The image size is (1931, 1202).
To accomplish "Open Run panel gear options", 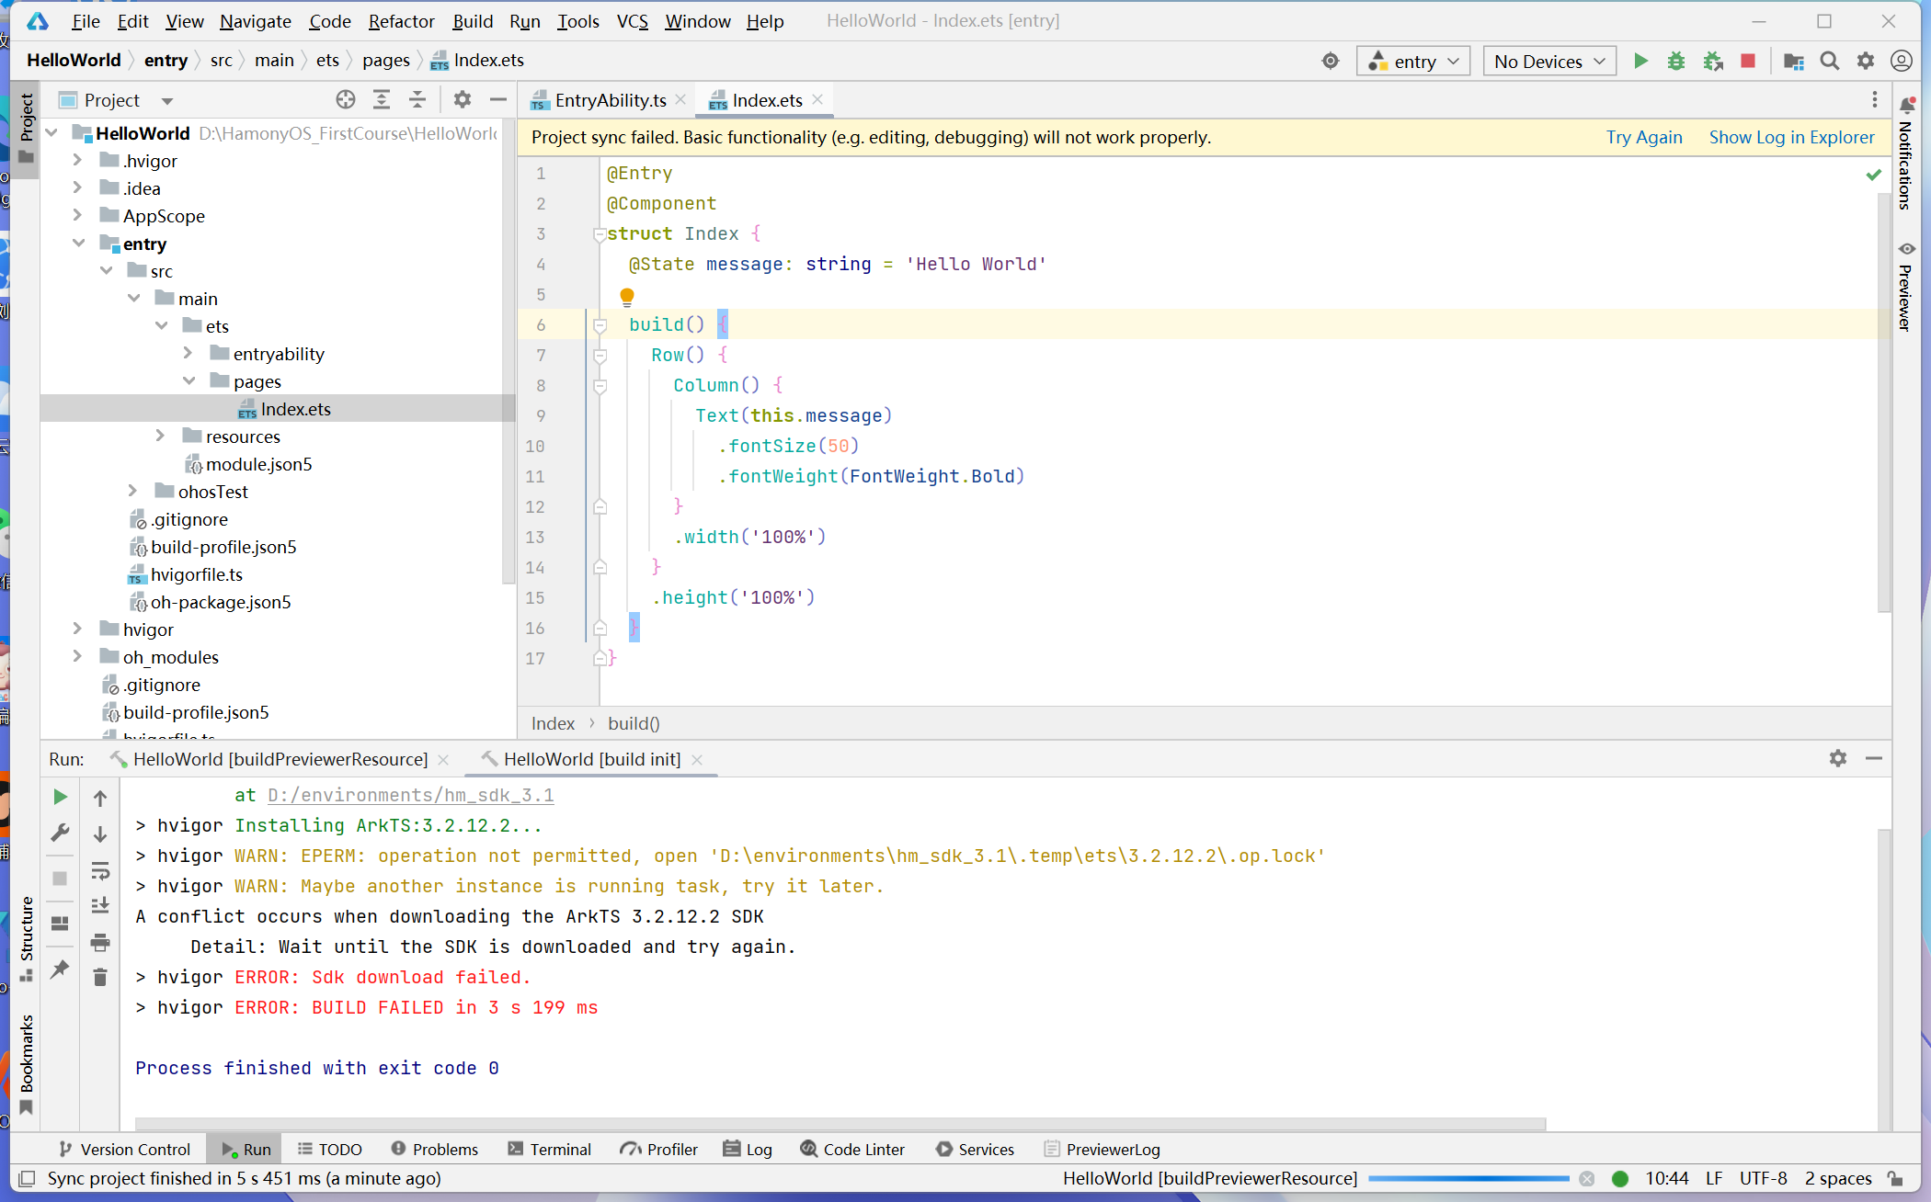I will coord(1838,758).
